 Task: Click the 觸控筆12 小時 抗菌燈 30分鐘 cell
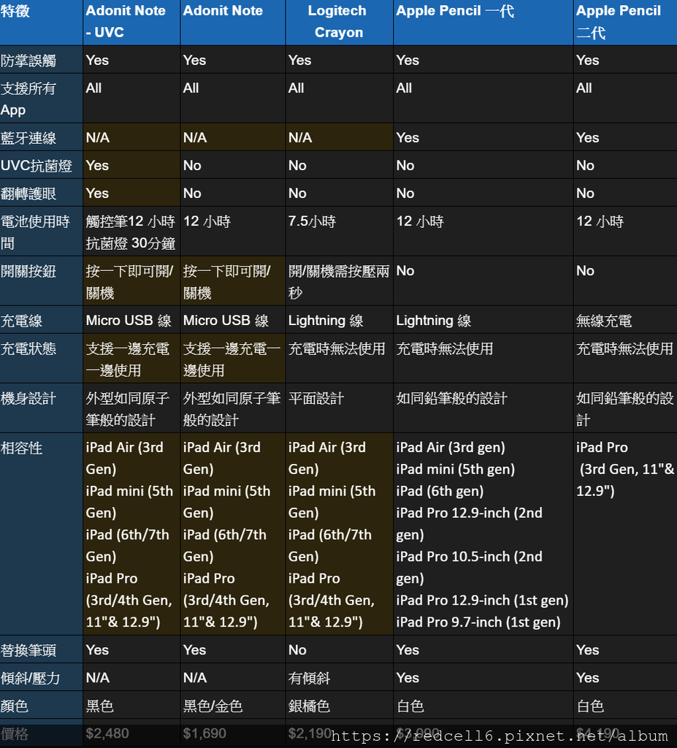click(x=131, y=232)
